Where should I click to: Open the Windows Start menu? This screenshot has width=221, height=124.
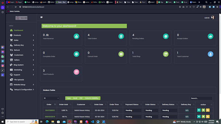2,122
